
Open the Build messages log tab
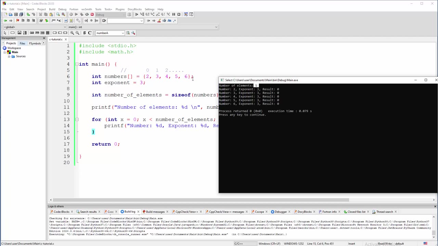155,212
